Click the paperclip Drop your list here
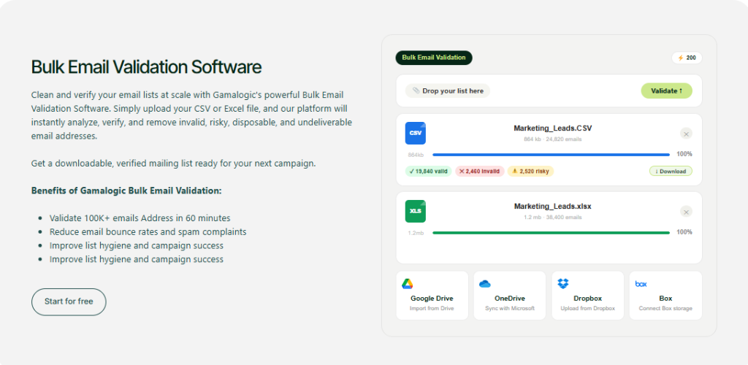This screenshot has width=748, height=365. 448,91
